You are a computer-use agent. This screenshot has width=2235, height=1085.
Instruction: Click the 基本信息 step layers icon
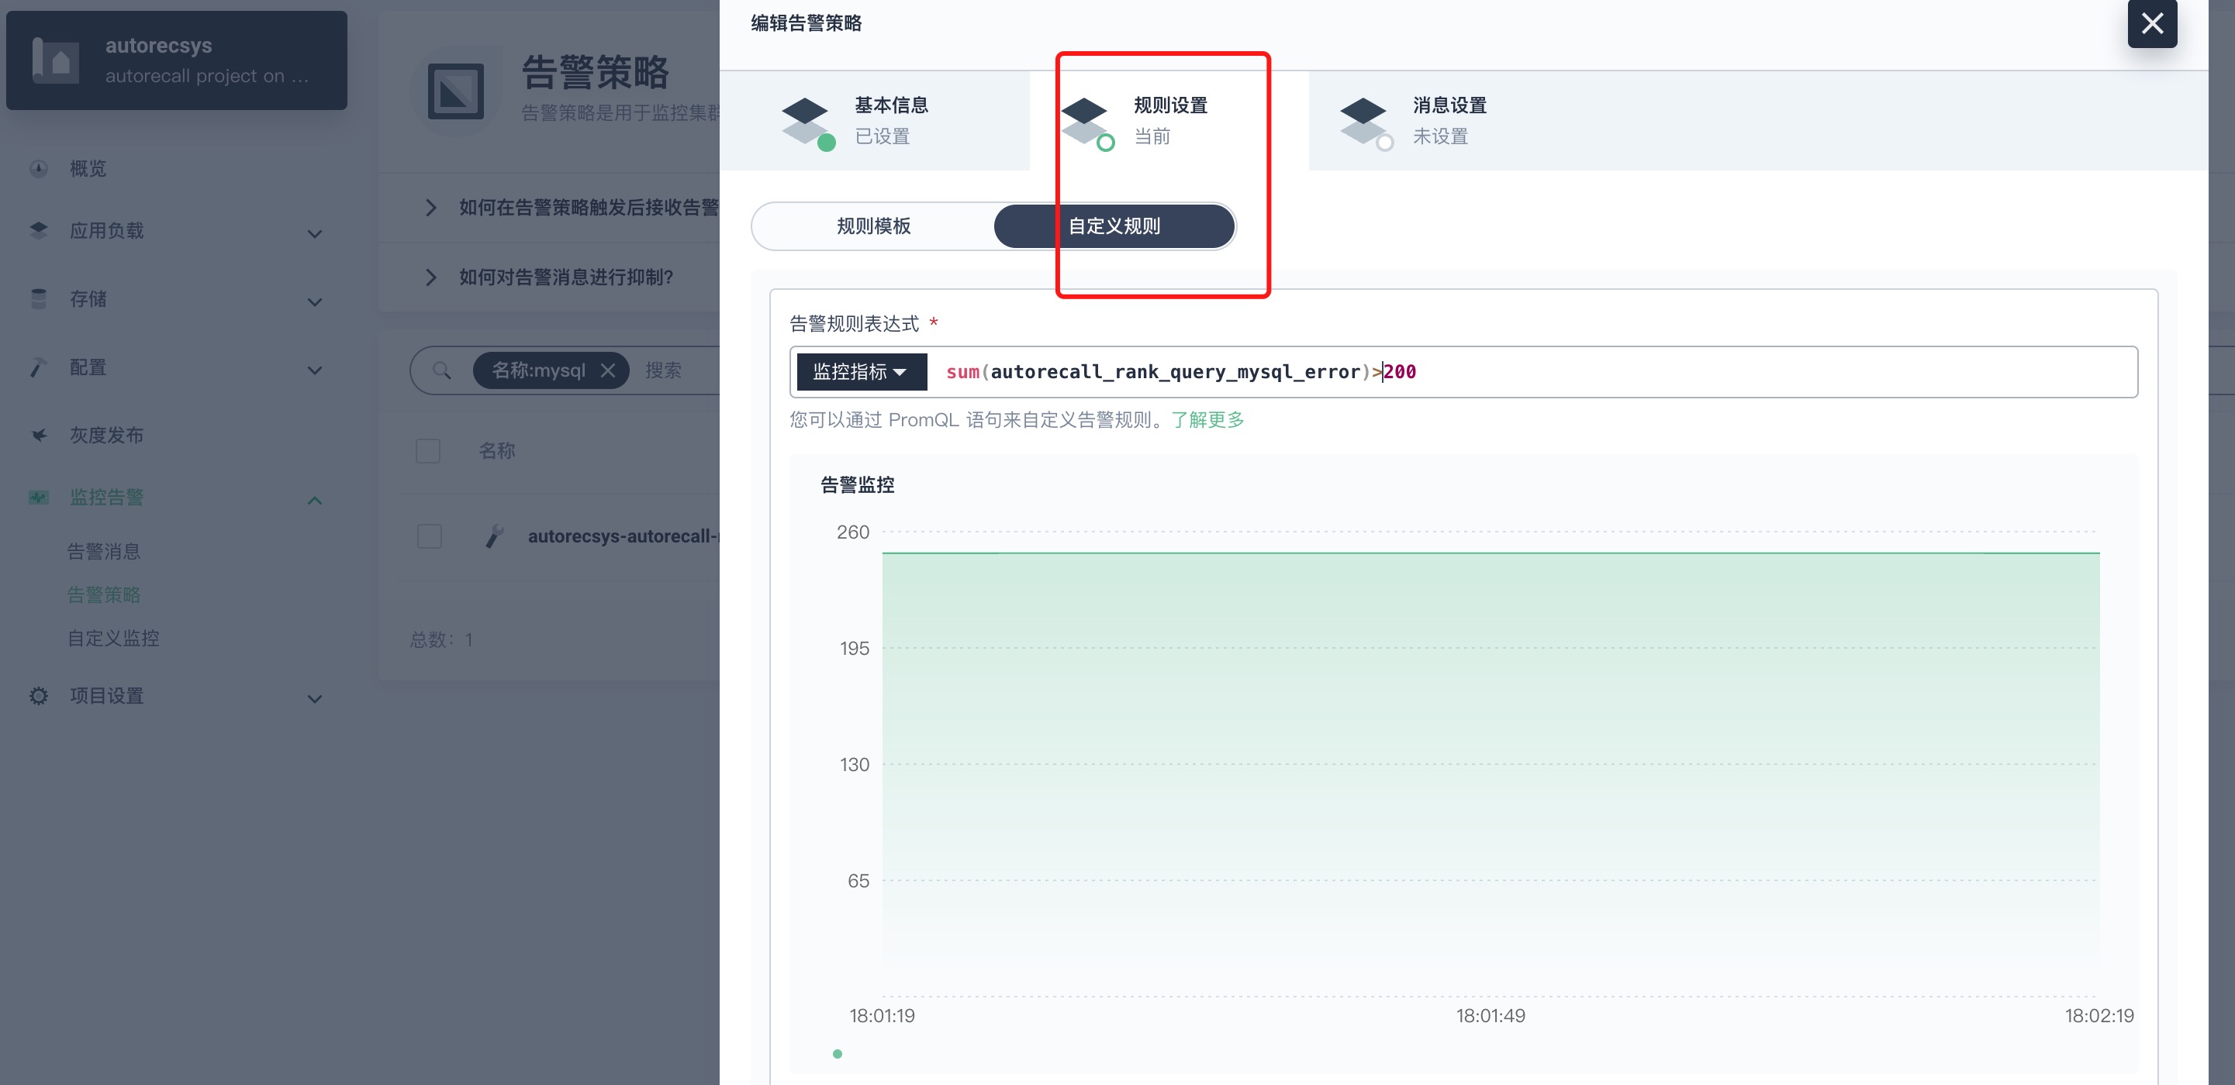(808, 123)
